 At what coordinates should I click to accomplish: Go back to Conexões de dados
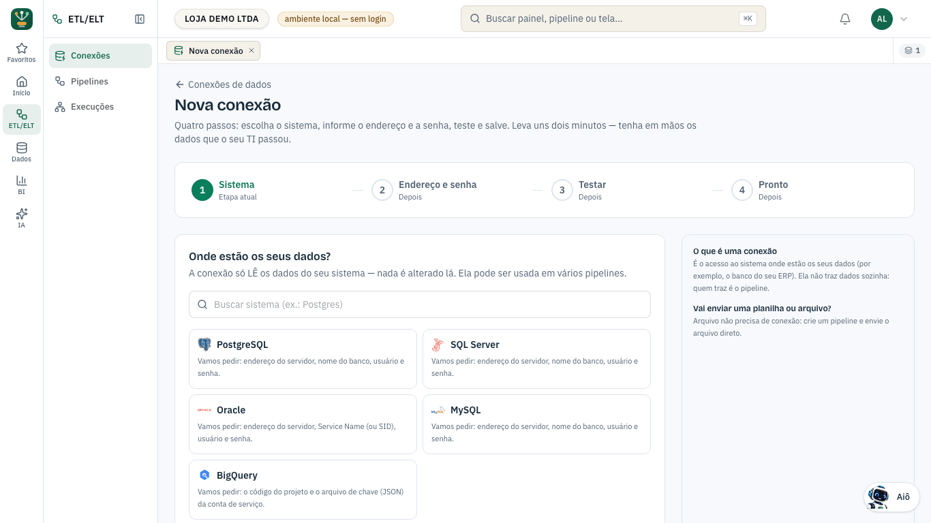click(x=223, y=84)
